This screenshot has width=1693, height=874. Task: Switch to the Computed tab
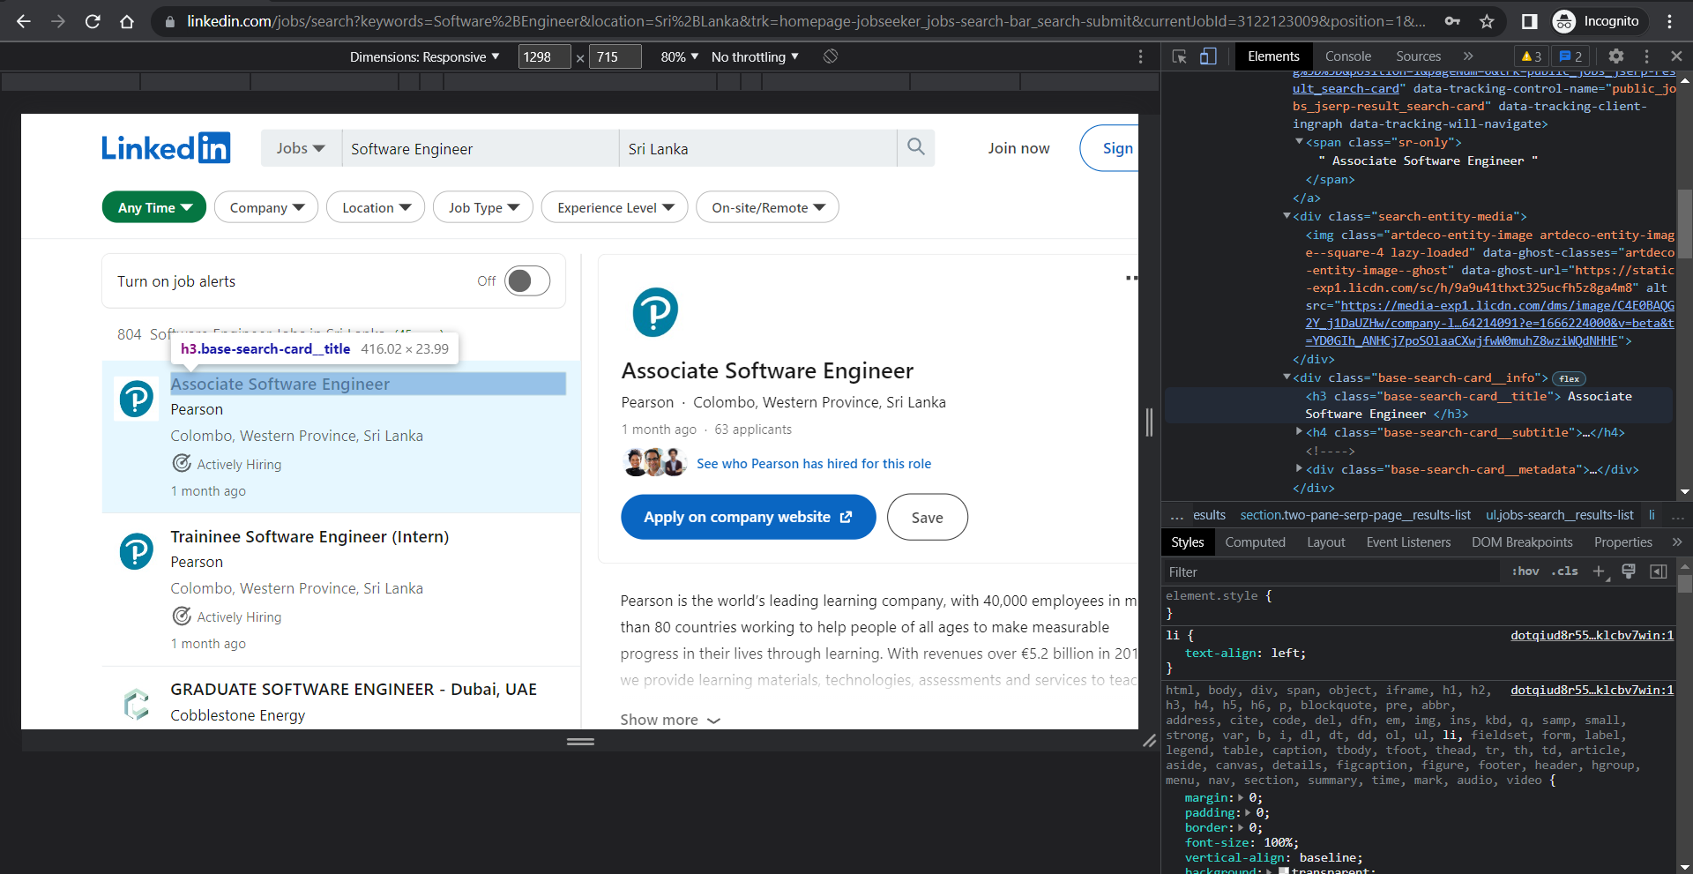[x=1255, y=542]
